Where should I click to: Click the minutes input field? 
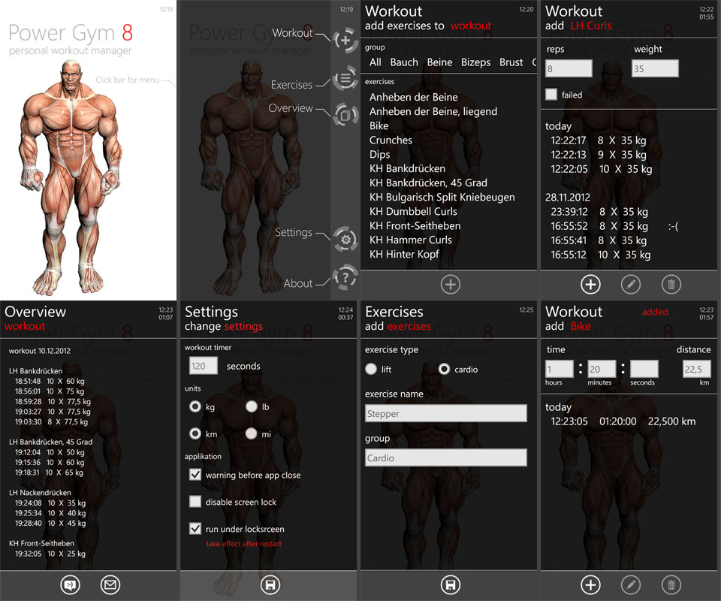[x=602, y=369]
